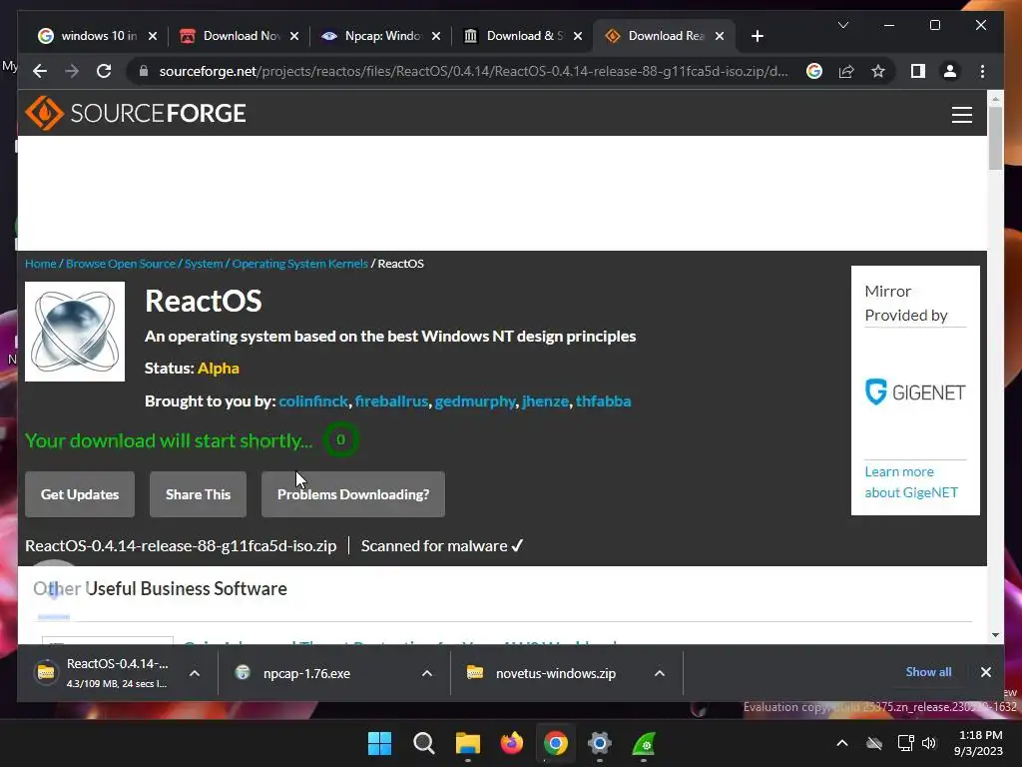This screenshot has width=1022, height=767.
Task: Open the SourceForge hamburger menu
Action: (961, 115)
